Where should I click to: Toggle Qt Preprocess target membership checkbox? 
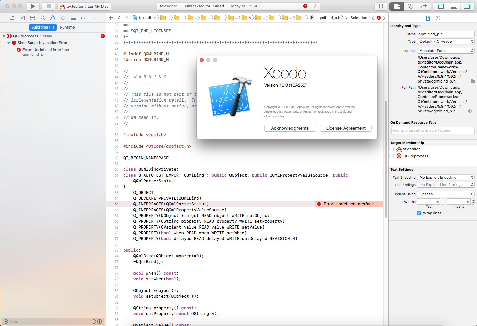coord(392,156)
